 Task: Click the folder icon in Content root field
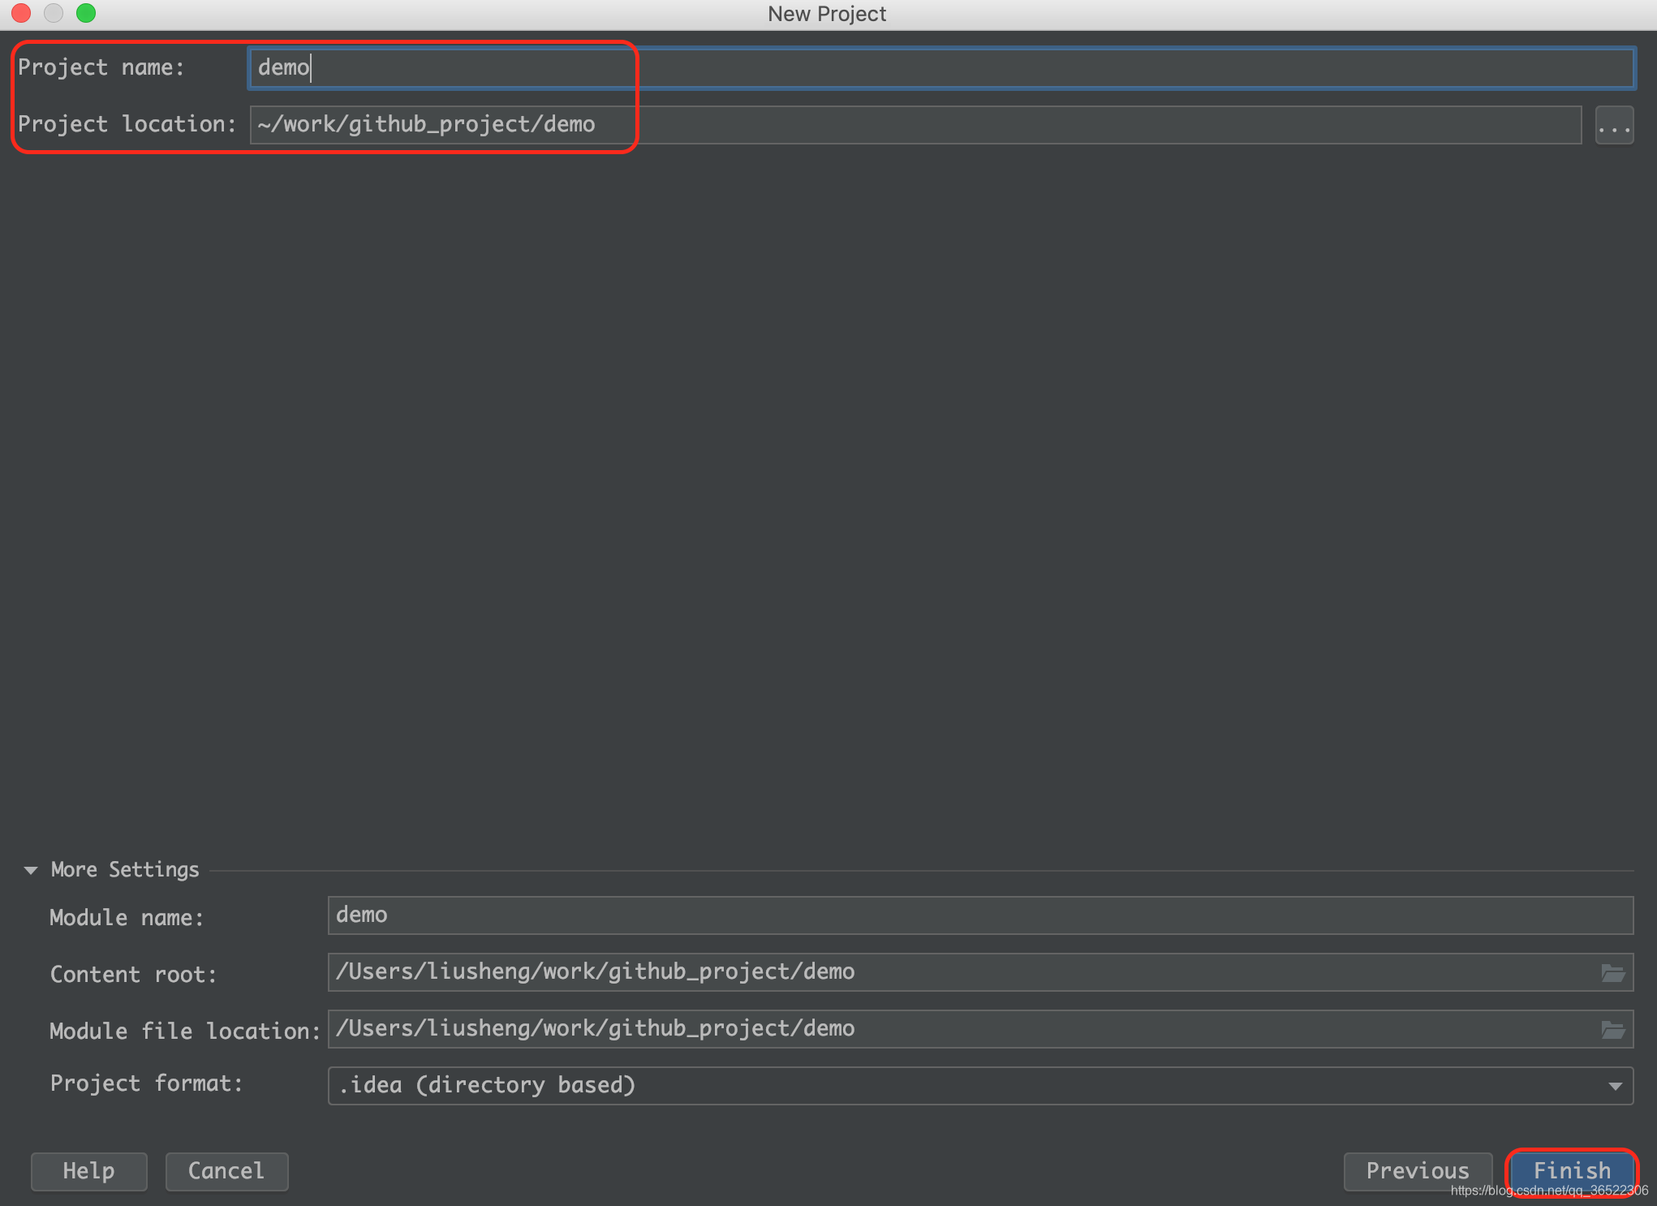click(x=1612, y=973)
